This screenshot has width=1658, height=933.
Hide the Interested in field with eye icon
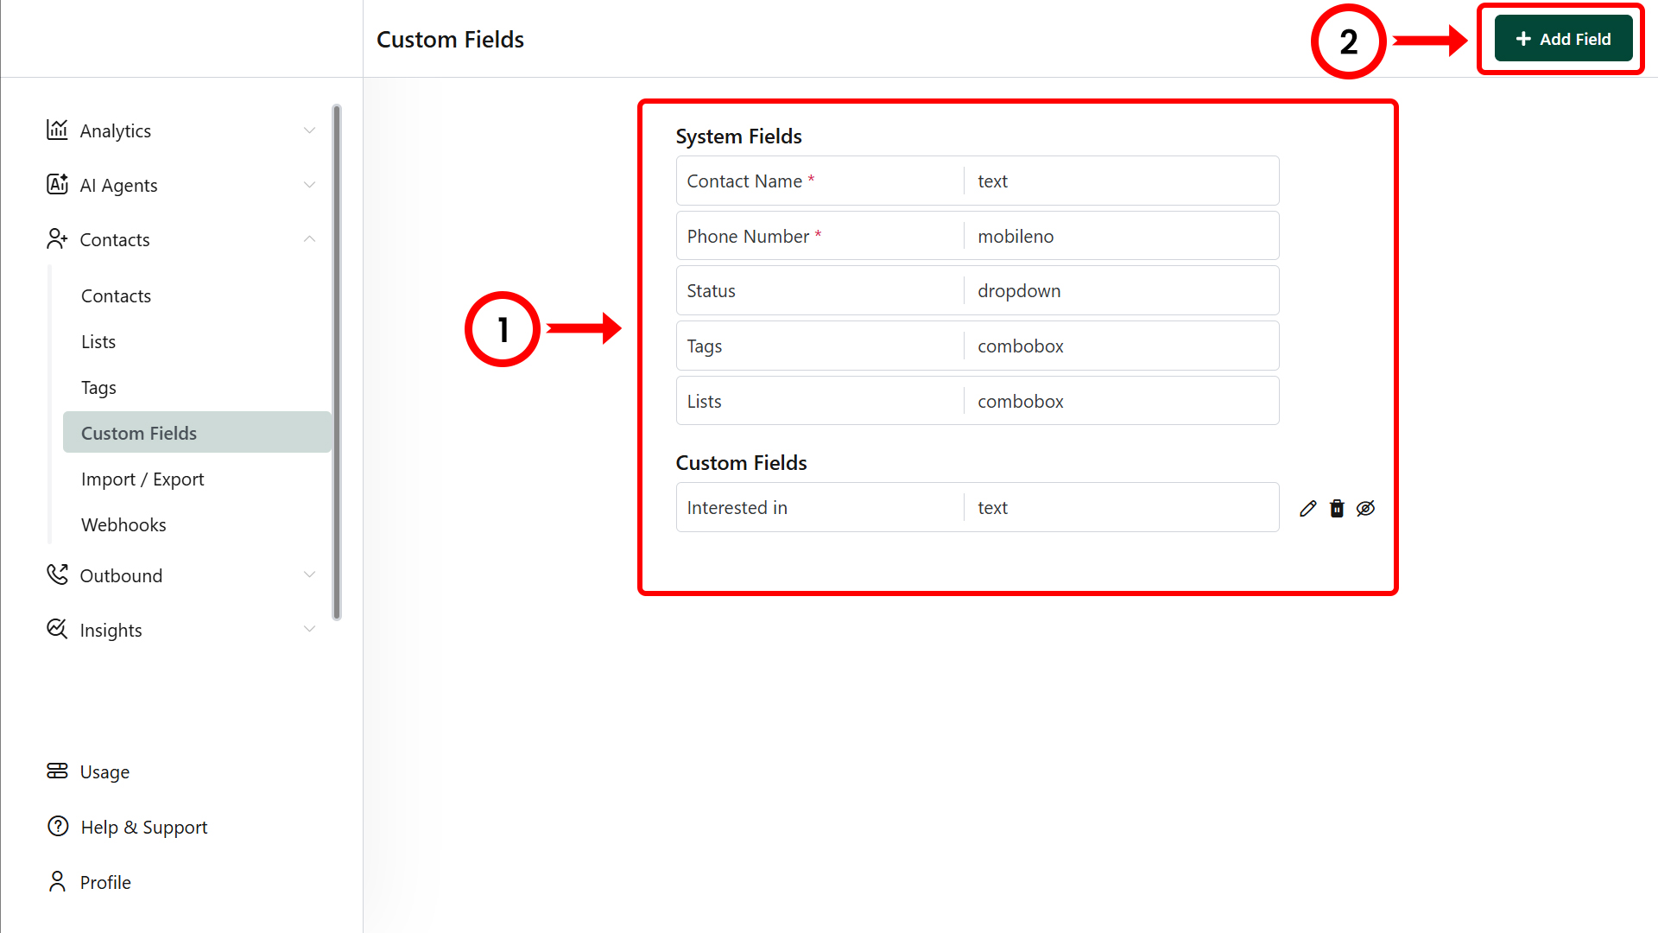click(x=1365, y=508)
